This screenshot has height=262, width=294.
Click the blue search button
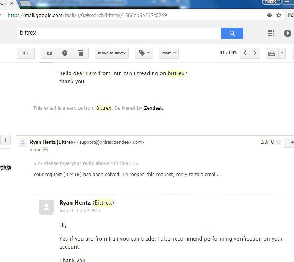tap(232, 33)
